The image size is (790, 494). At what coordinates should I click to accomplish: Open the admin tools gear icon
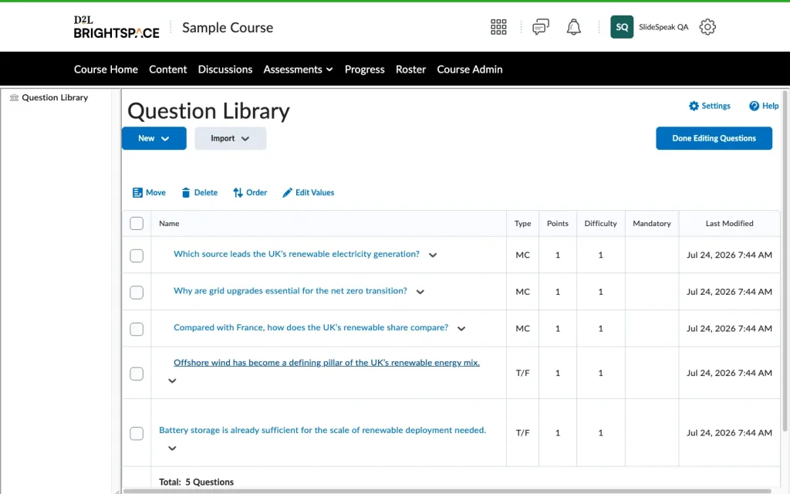pos(707,27)
